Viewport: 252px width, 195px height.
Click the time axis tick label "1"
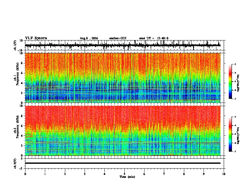[x=45, y=174]
